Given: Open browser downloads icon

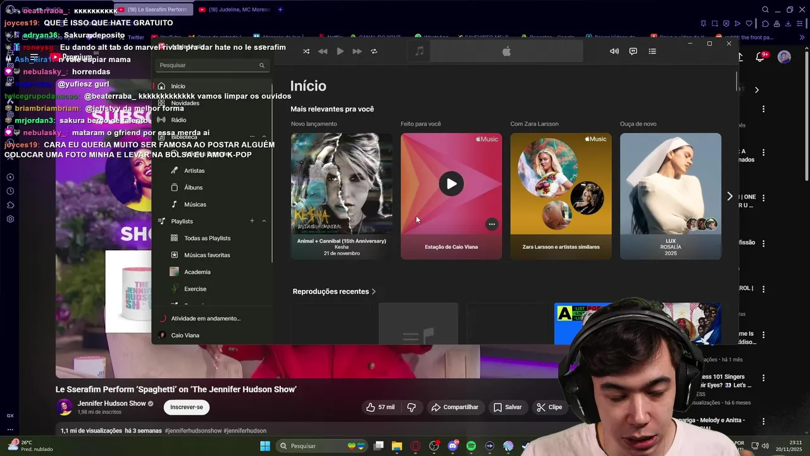Looking at the screenshot, I should pyautogui.click(x=788, y=23).
